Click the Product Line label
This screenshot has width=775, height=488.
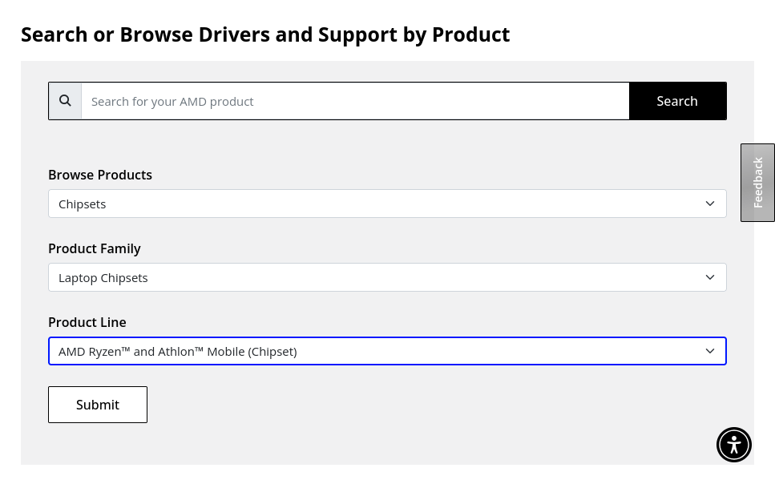(87, 322)
